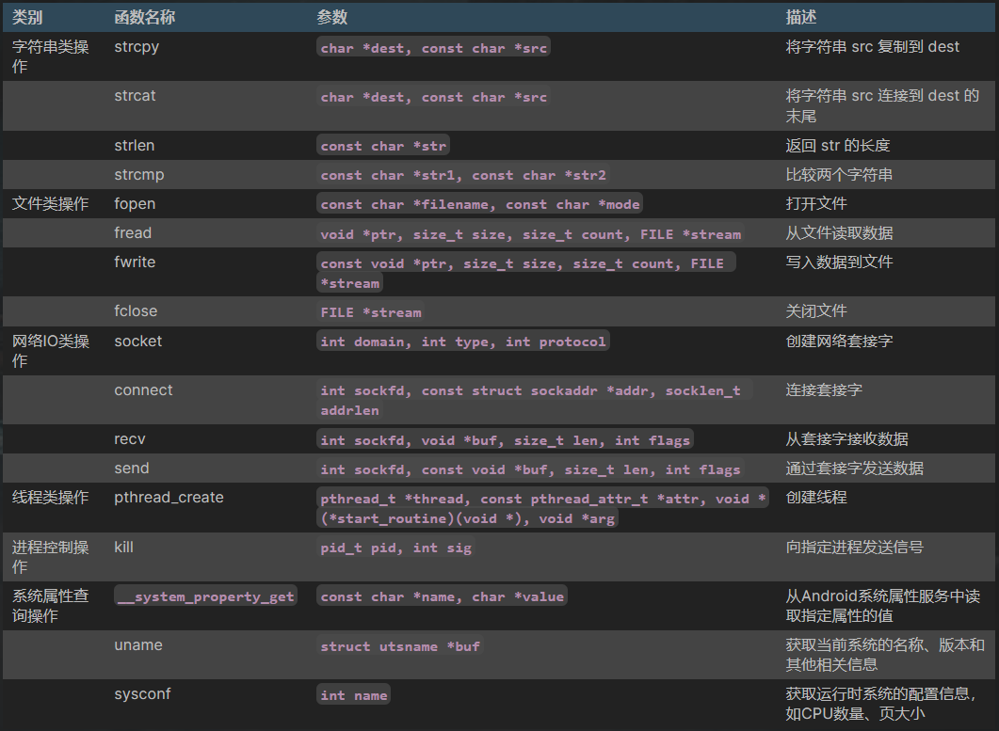Select the strlen function name
The height and width of the screenshot is (731, 999).
click(x=135, y=146)
